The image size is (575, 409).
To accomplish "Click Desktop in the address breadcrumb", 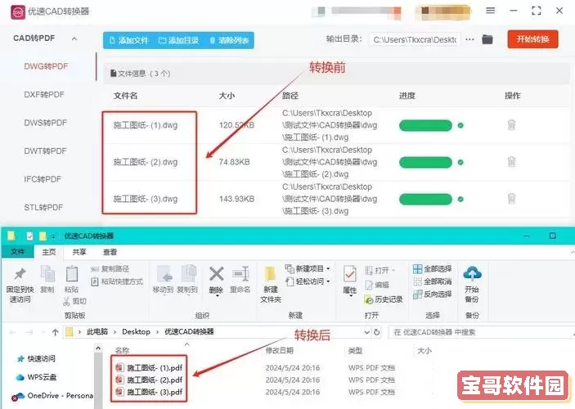I will coord(136,331).
